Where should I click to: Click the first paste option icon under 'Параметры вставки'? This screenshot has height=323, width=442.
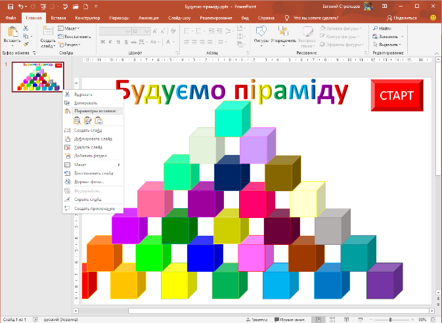[77, 120]
